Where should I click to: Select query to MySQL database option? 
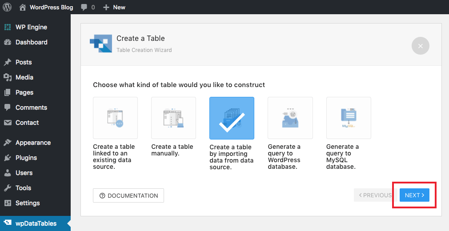point(349,118)
